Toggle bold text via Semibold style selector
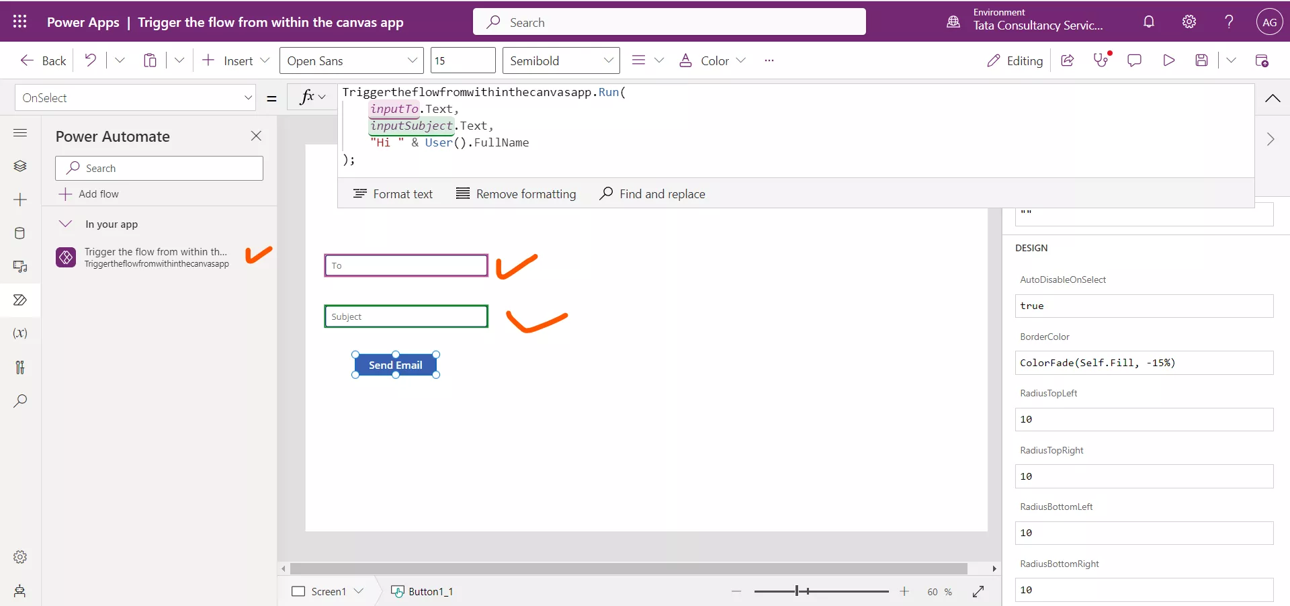Screen dimensions: 1290x606 (x=560, y=60)
